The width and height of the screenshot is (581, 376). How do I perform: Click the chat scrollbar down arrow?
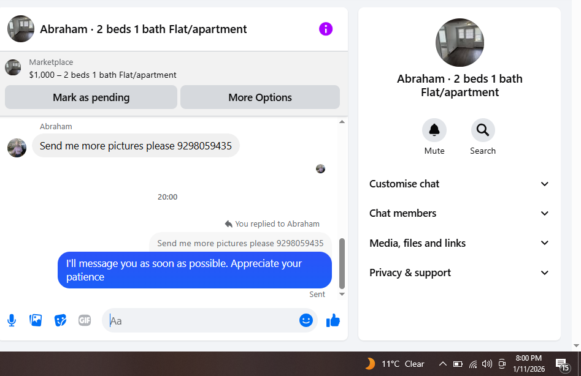342,295
